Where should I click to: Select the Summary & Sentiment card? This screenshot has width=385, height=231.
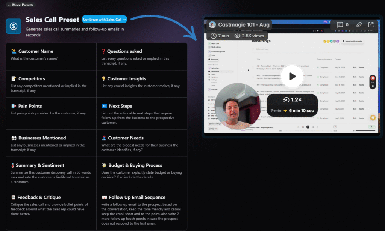tap(52, 172)
